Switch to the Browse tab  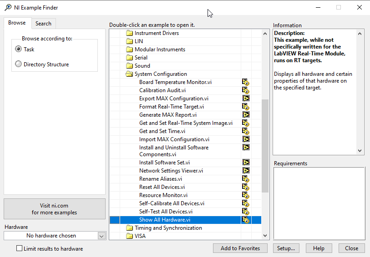[x=17, y=23]
